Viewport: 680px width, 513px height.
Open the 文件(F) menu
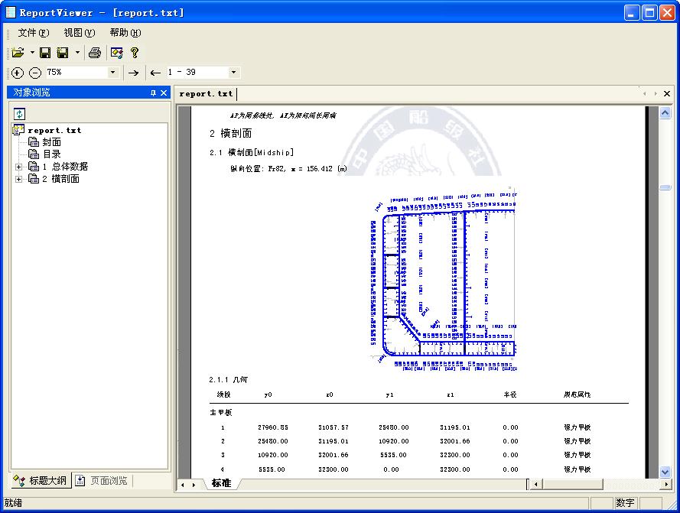click(33, 33)
